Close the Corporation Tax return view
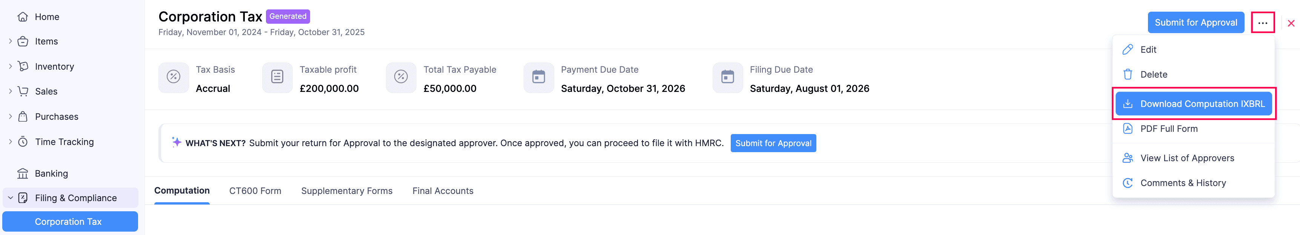The width and height of the screenshot is (1300, 235). (x=1291, y=23)
